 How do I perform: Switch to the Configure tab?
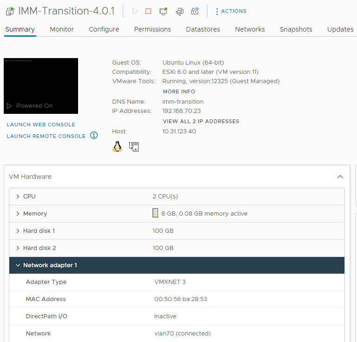pos(104,29)
